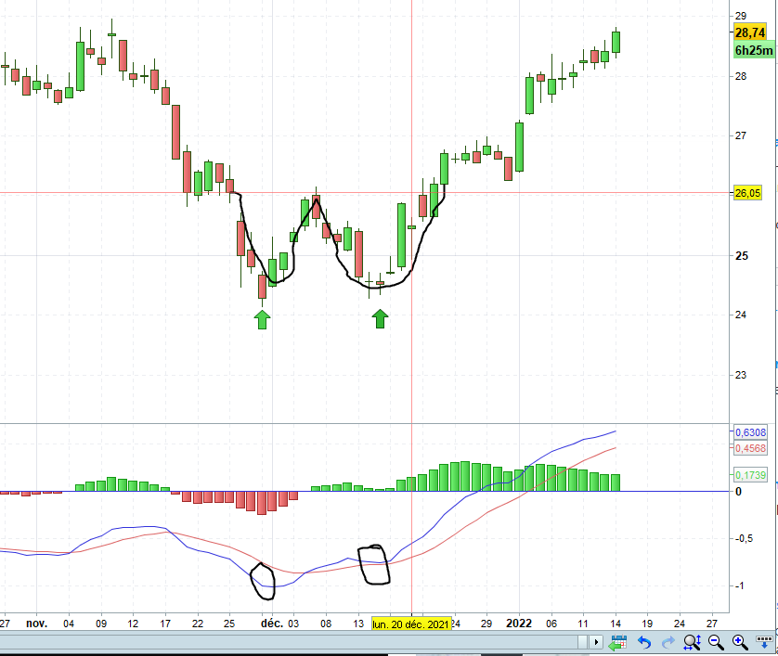Click the nov. label on time axis
The width and height of the screenshot is (778, 656).
(37, 624)
